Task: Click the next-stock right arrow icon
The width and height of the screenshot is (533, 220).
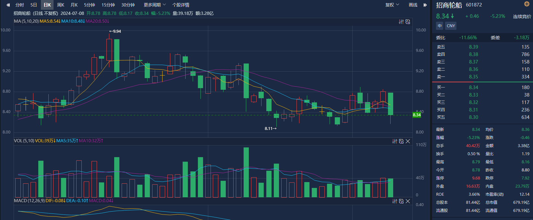Action: (x=425, y=5)
